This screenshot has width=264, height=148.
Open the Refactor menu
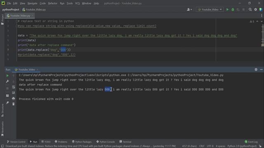click(53, 3)
